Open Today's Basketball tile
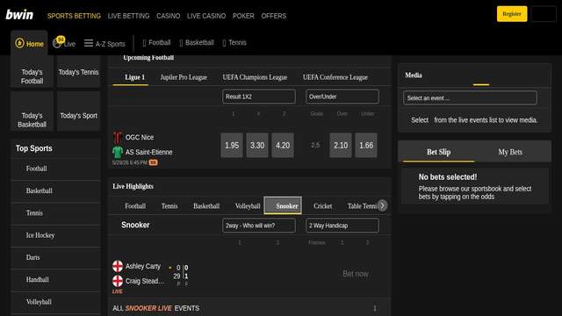Screen dimensions: 562x316 [32, 111]
